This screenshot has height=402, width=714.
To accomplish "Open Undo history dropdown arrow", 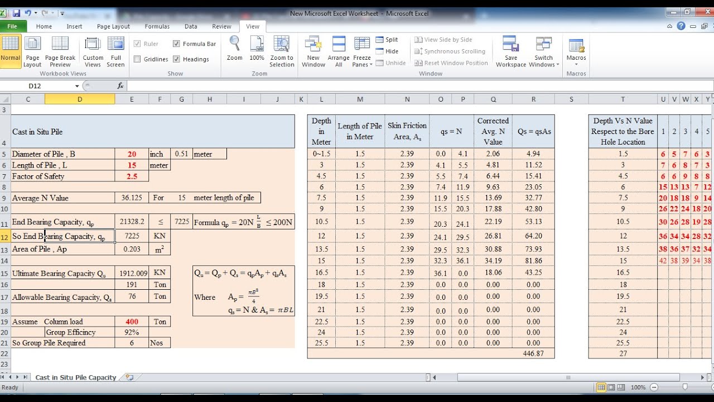I will click(x=35, y=13).
